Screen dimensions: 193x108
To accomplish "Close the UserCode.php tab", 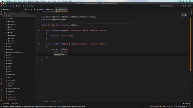I will tap(67, 9).
